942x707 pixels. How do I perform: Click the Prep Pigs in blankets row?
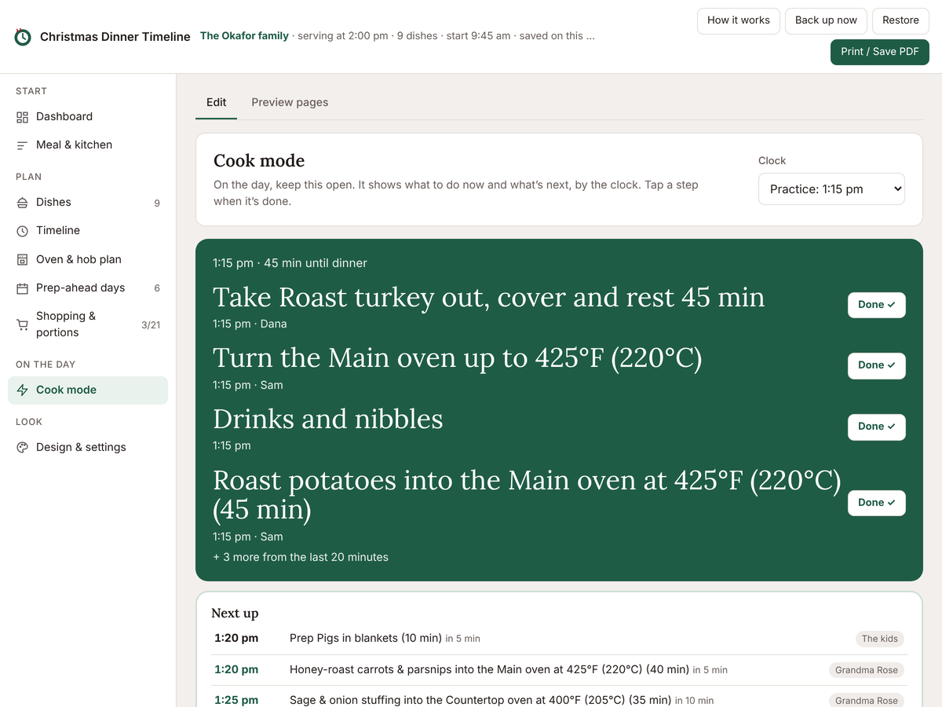559,639
